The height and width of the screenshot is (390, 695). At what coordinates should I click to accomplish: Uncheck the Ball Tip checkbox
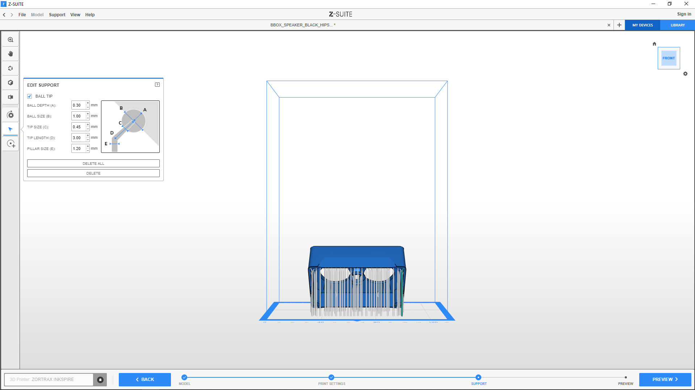[30, 96]
